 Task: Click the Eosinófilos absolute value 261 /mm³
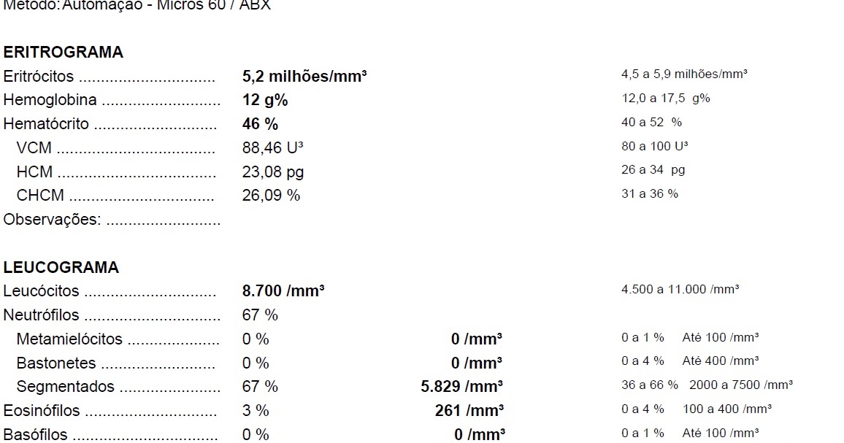click(x=469, y=411)
